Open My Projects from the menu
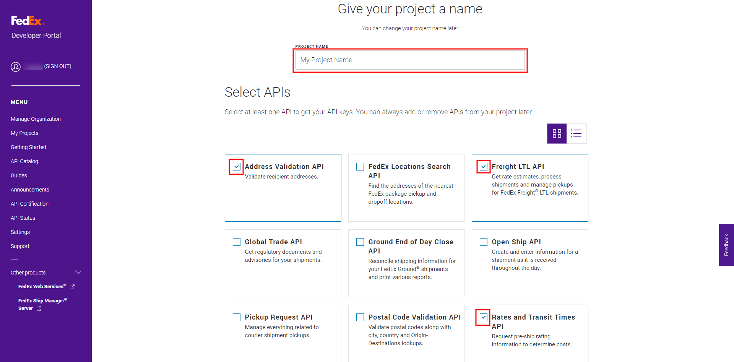This screenshot has width=734, height=362. 24,133
